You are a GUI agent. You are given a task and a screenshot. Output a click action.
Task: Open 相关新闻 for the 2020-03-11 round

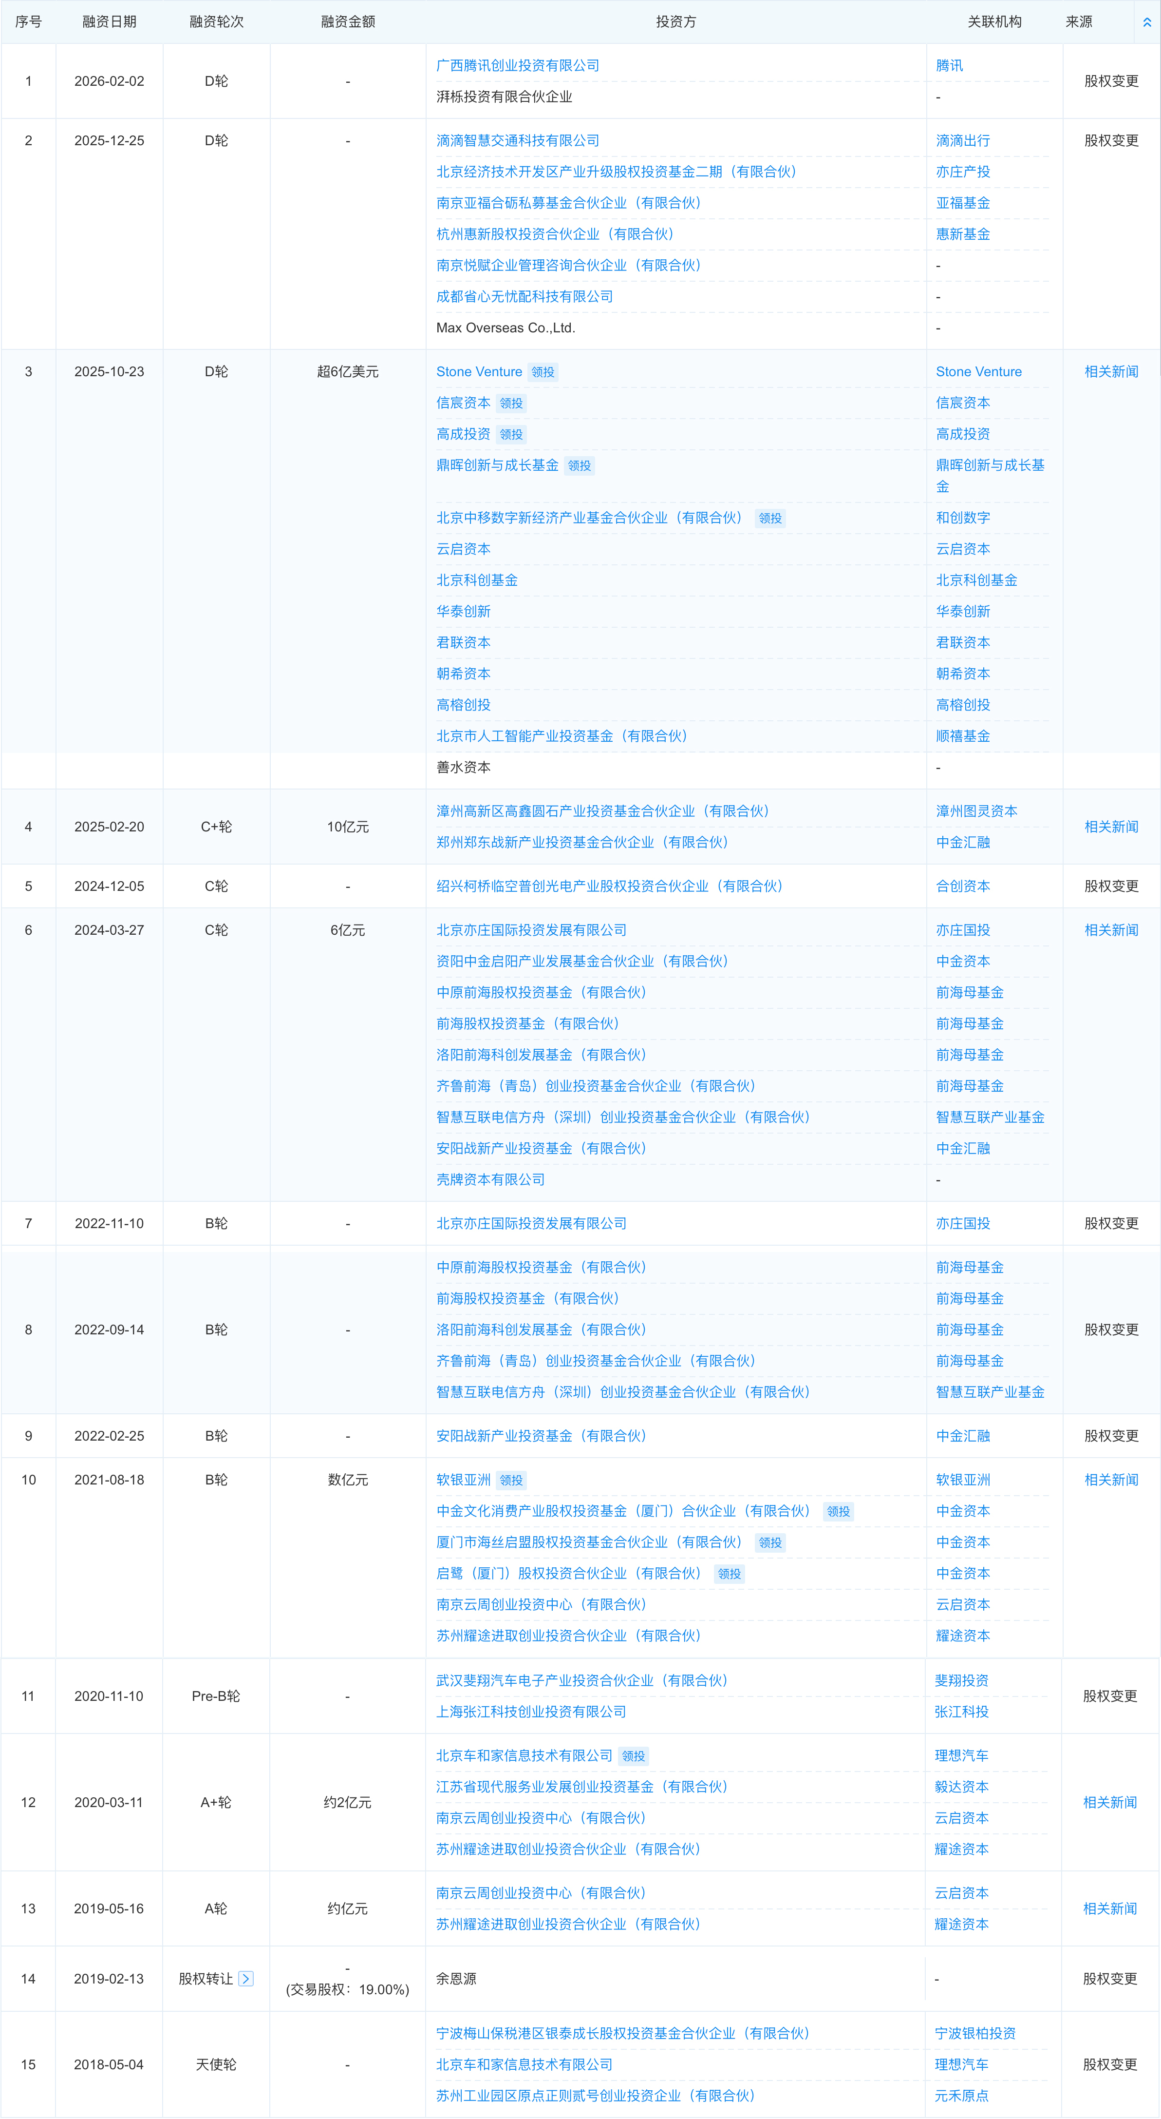[1109, 1802]
